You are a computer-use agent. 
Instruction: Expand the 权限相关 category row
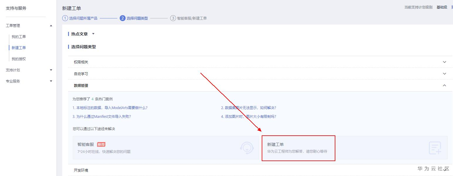point(260,62)
